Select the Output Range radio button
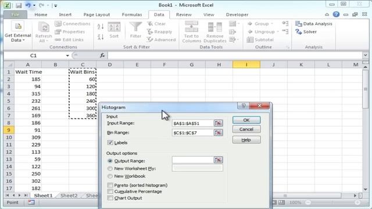 tap(110, 161)
